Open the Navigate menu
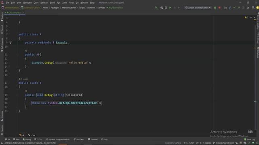 click(x=28, y=3)
